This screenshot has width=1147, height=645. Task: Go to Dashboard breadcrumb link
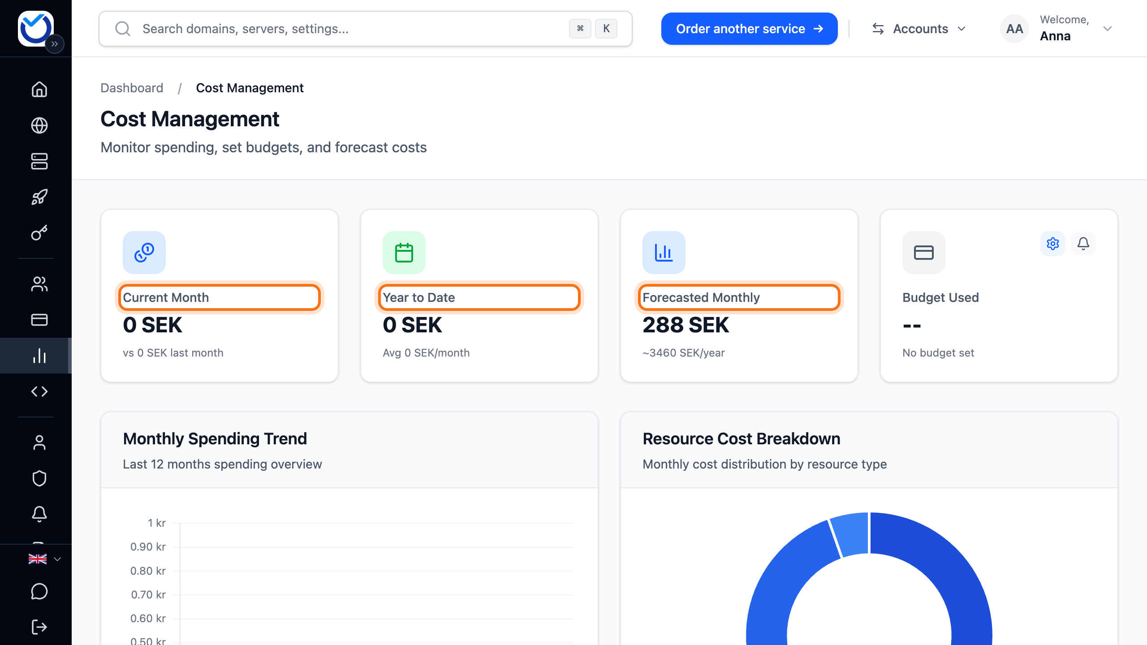(x=132, y=88)
